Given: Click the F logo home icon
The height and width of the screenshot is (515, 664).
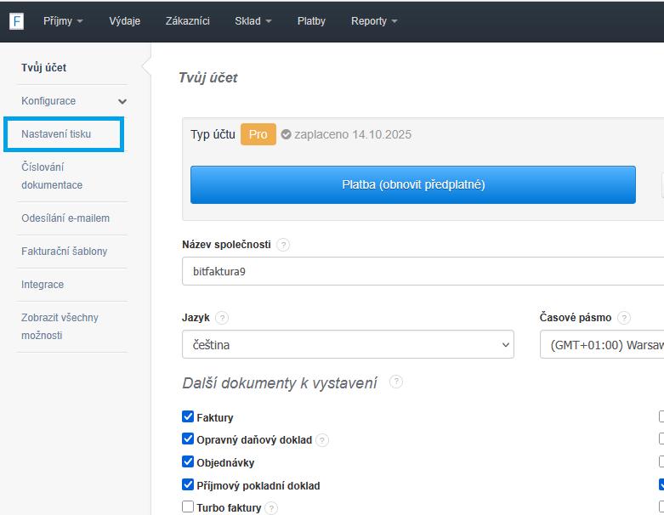Looking at the screenshot, I should (16, 21).
